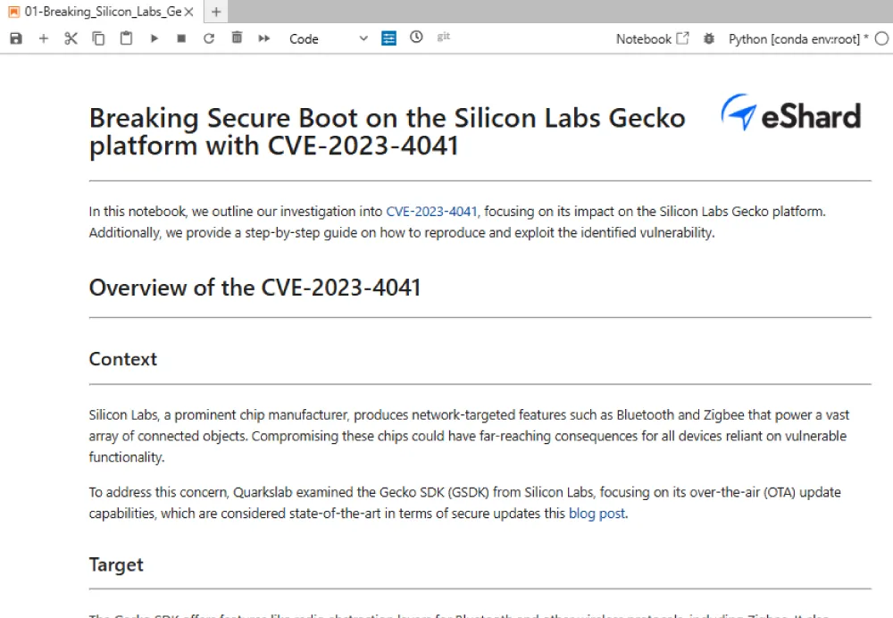Insert a new cell using the plus icon
Image resolution: width=893 pixels, height=618 pixels.
[44, 38]
